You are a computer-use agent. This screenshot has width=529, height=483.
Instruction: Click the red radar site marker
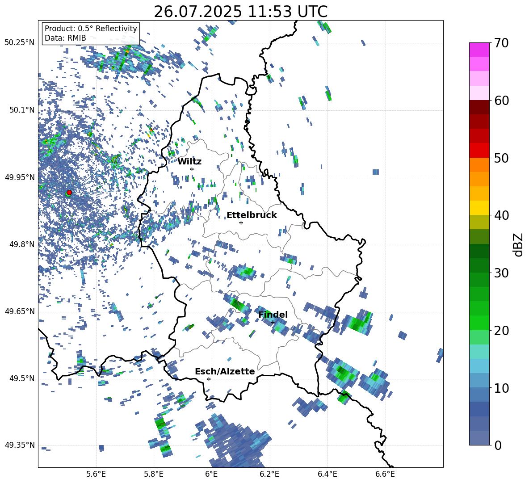pos(69,192)
